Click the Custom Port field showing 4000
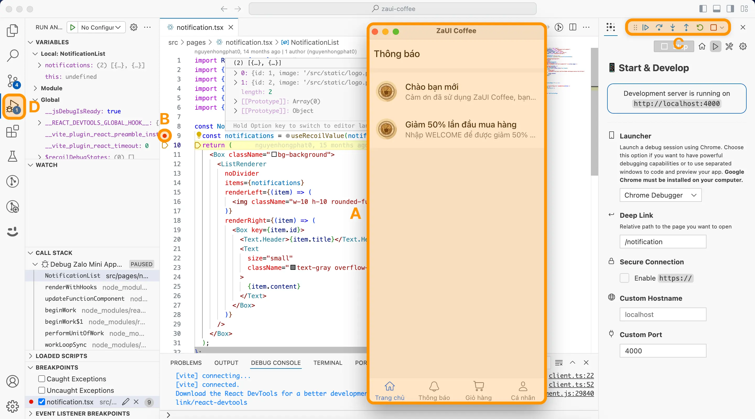 click(662, 350)
